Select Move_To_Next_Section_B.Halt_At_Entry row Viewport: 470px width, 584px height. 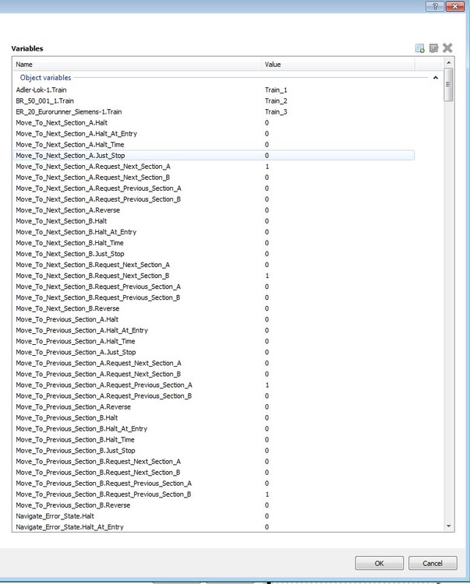(214, 232)
